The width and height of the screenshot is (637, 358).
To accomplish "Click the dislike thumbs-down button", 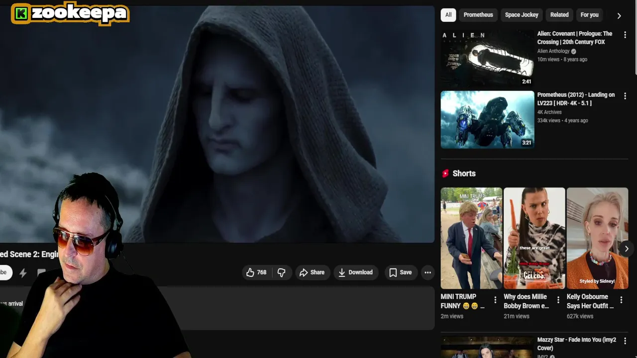I will [x=282, y=272].
